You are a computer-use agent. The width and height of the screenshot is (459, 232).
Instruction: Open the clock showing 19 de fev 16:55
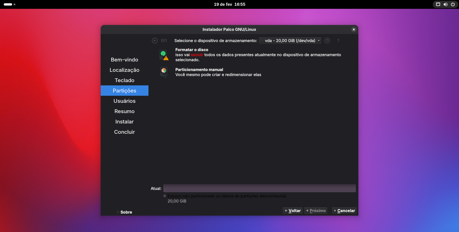tap(229, 4)
